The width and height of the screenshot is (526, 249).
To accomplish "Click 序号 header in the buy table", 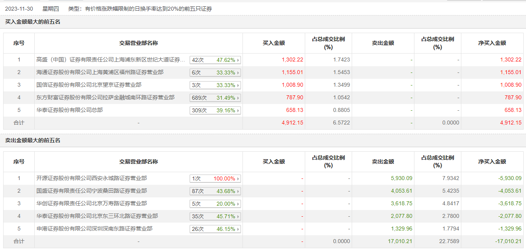I will (x=19, y=43).
